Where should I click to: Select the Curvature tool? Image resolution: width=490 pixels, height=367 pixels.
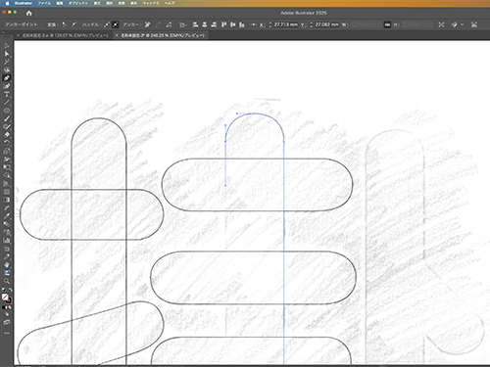tap(7, 86)
